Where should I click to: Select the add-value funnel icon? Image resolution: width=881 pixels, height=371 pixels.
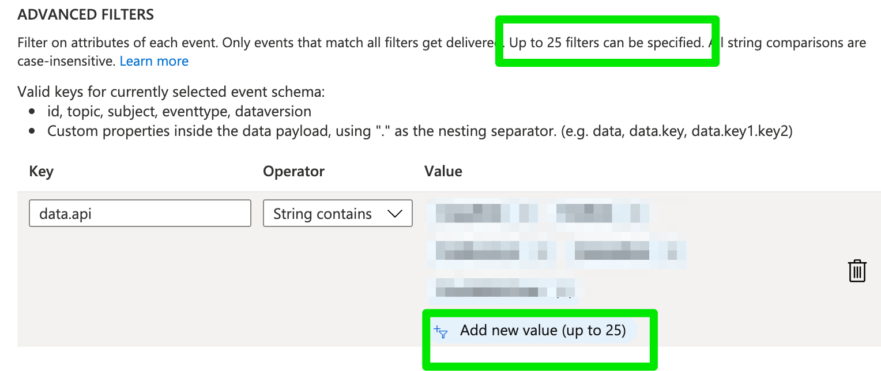440,331
